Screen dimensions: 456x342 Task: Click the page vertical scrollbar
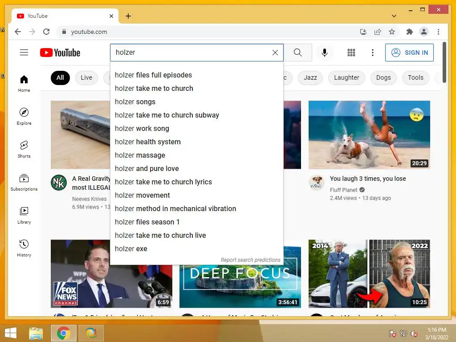(x=444, y=62)
